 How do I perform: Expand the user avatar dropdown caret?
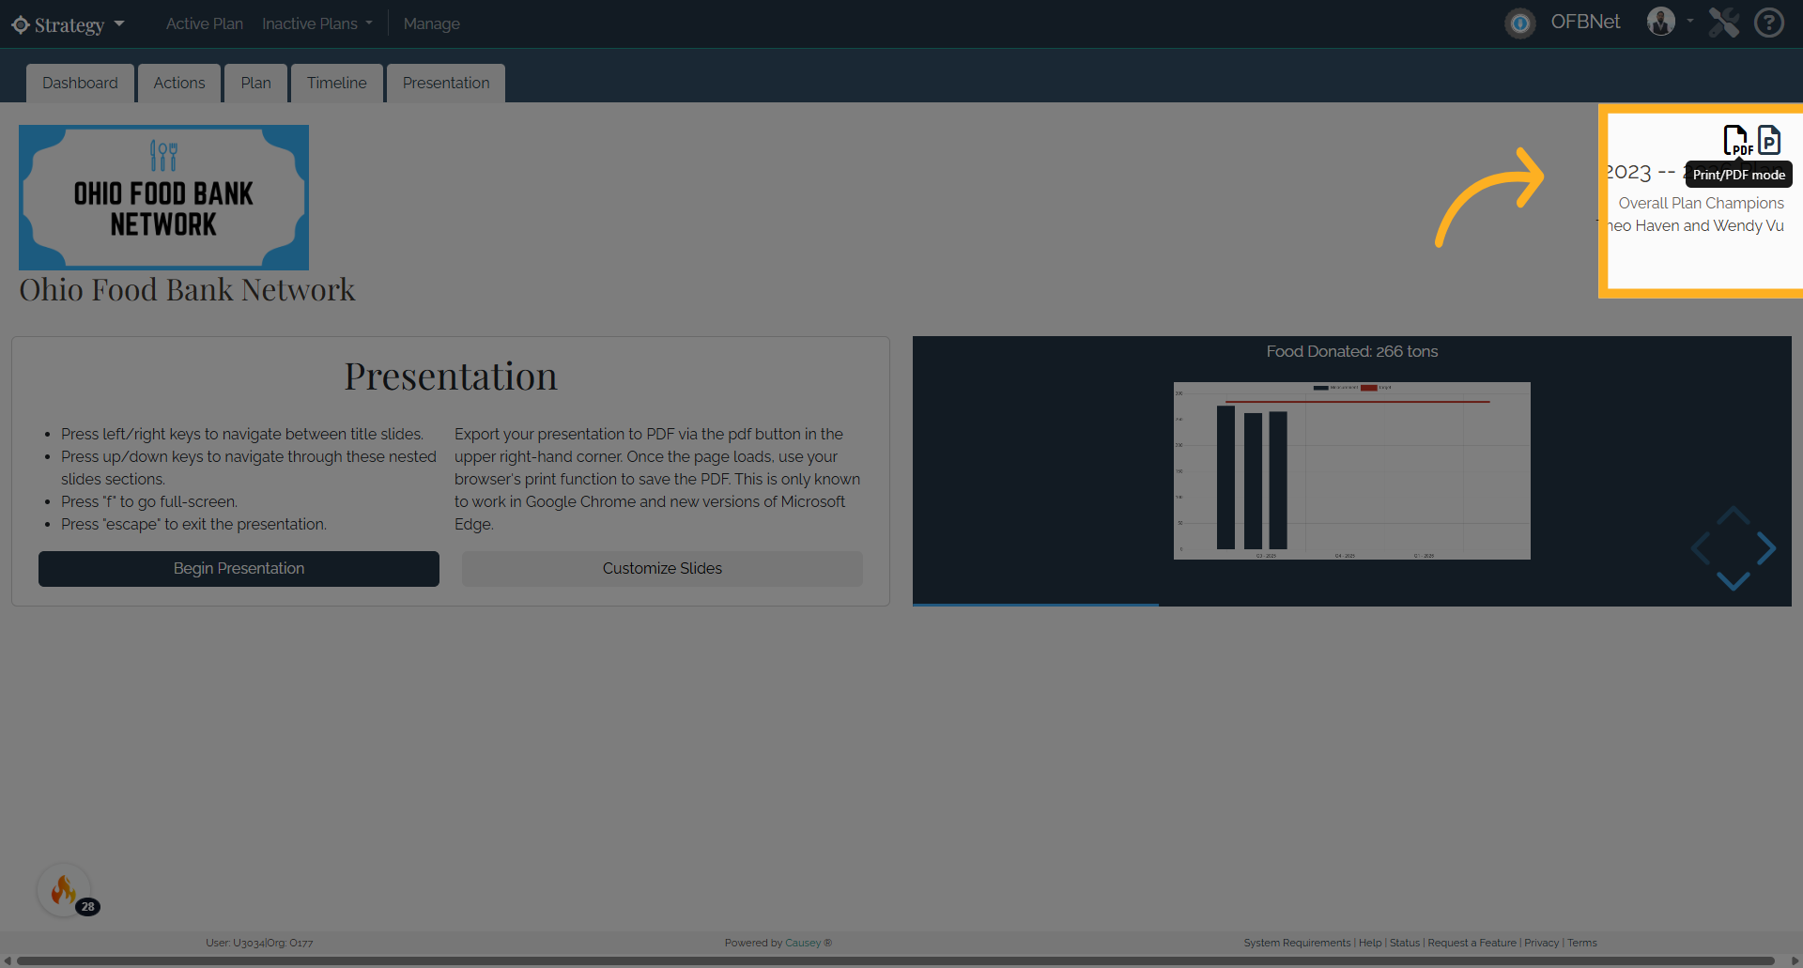coord(1690,21)
